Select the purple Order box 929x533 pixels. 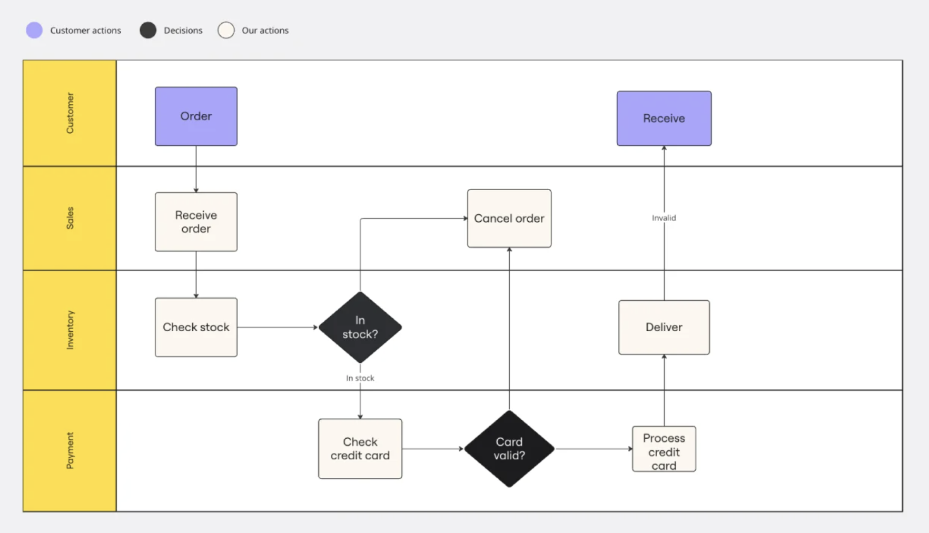[x=196, y=116]
